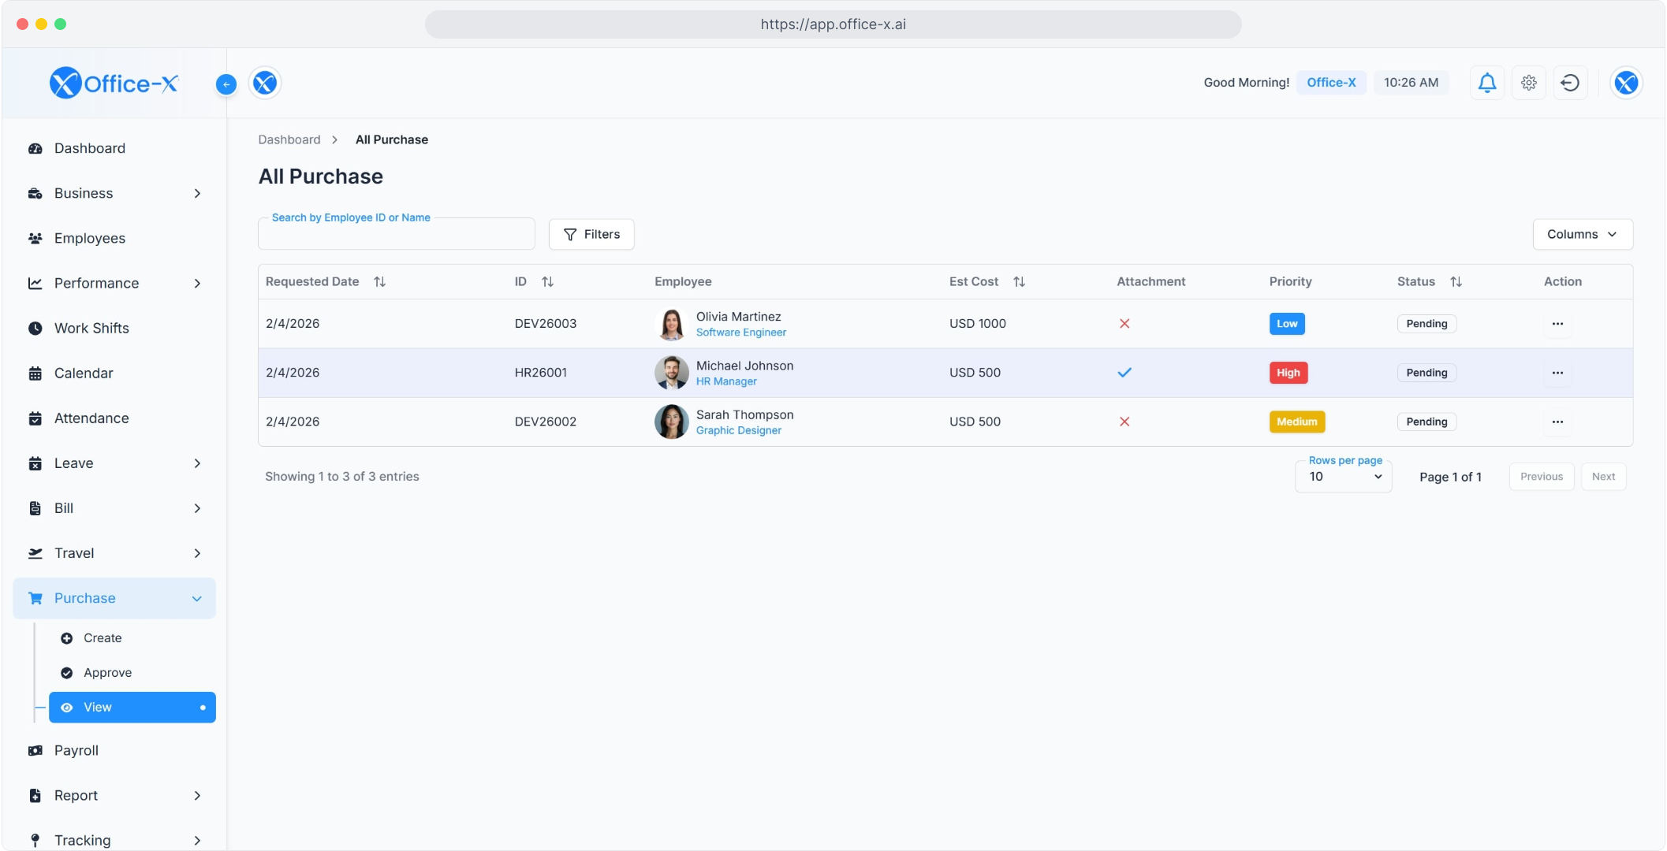Open Approve under Purchase menu
1667x851 pixels.
click(x=107, y=673)
